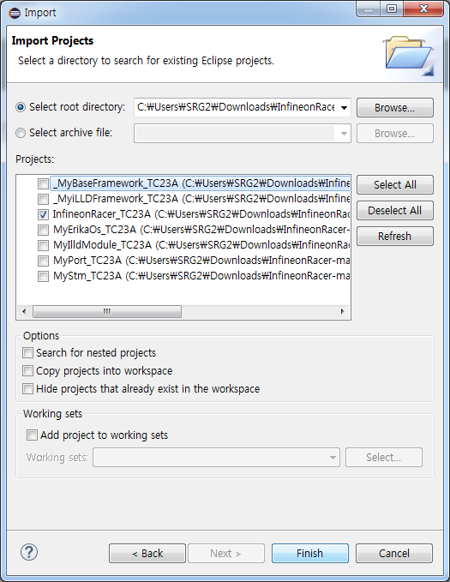Screen dimensions: 450x582
Task: Click Finish to import projects
Action: [310, 554]
